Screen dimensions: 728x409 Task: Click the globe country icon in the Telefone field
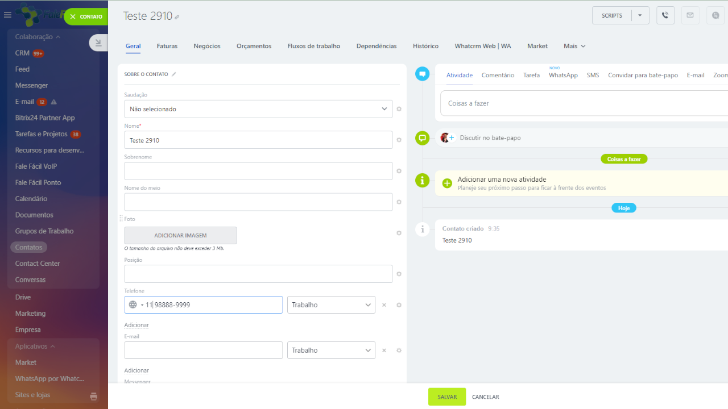pos(133,305)
